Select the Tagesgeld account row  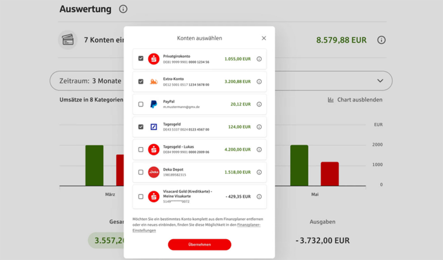[196, 127]
